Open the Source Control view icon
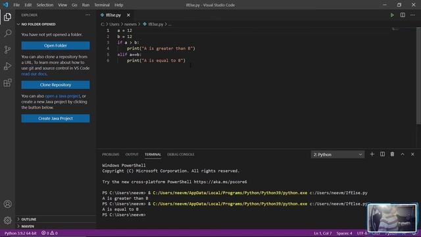The image size is (421, 237). 7,49
